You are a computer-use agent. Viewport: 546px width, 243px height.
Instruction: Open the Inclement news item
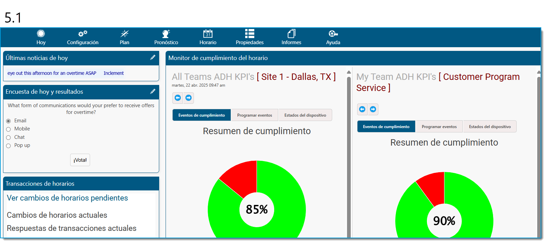click(114, 73)
